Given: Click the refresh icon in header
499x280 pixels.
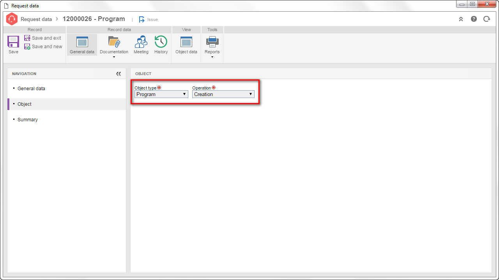Looking at the screenshot, I should (487, 19).
